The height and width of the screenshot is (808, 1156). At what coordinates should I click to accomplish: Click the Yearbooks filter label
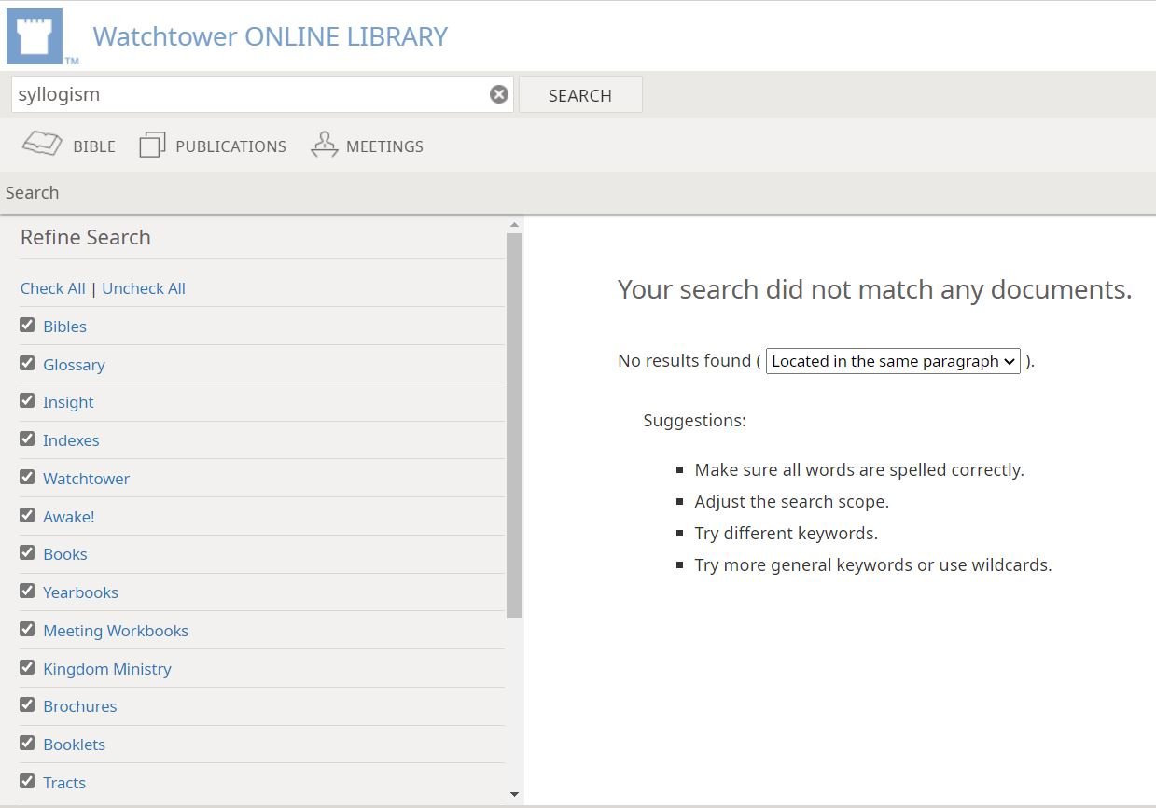pyautogui.click(x=80, y=592)
